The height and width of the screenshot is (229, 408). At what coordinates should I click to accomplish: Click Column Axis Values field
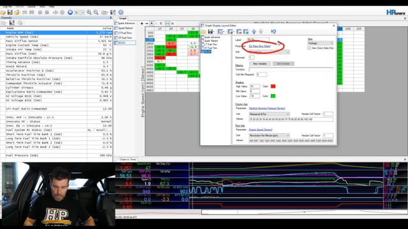click(x=291, y=120)
